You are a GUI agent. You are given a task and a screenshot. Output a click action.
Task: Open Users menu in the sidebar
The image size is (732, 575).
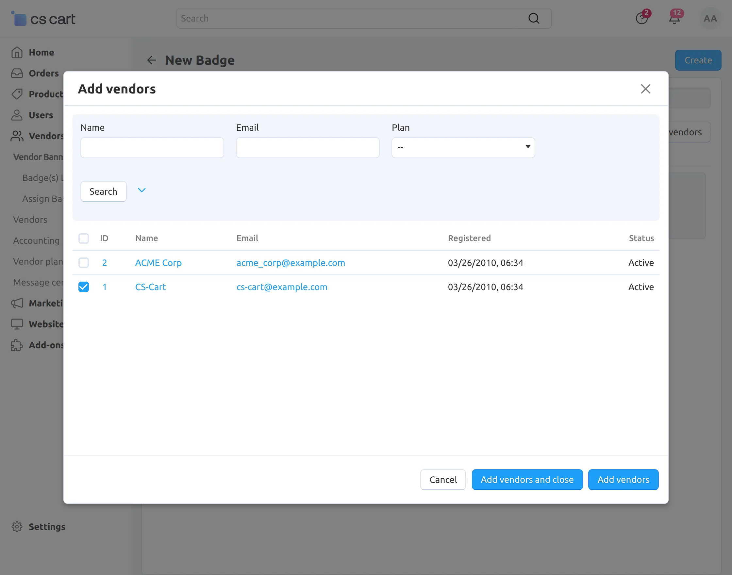(x=41, y=115)
